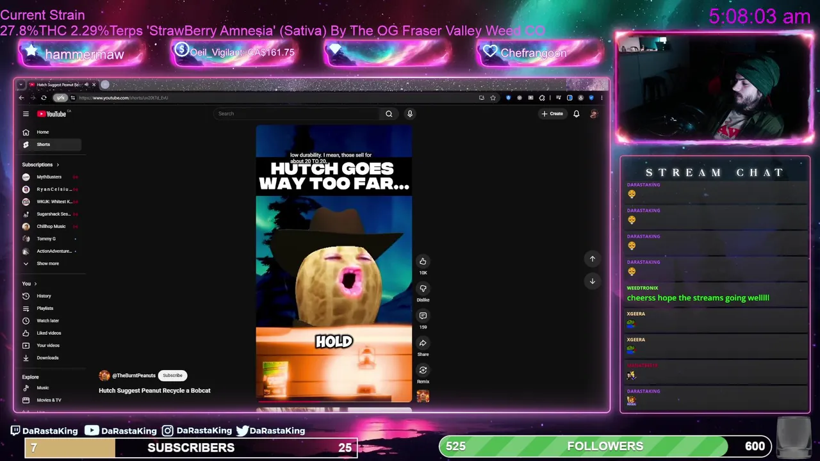Close the Hutch Suggest Peanut browser tab
This screenshot has height=461, width=820.
click(94, 85)
